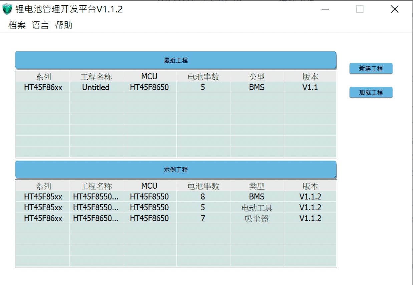Open the 帮助 menu
Image resolution: width=413 pixels, height=285 pixels.
click(64, 25)
